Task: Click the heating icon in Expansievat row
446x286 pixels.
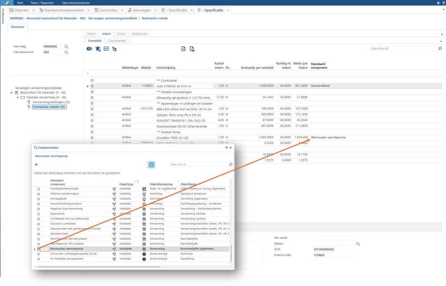Action: coord(144,214)
